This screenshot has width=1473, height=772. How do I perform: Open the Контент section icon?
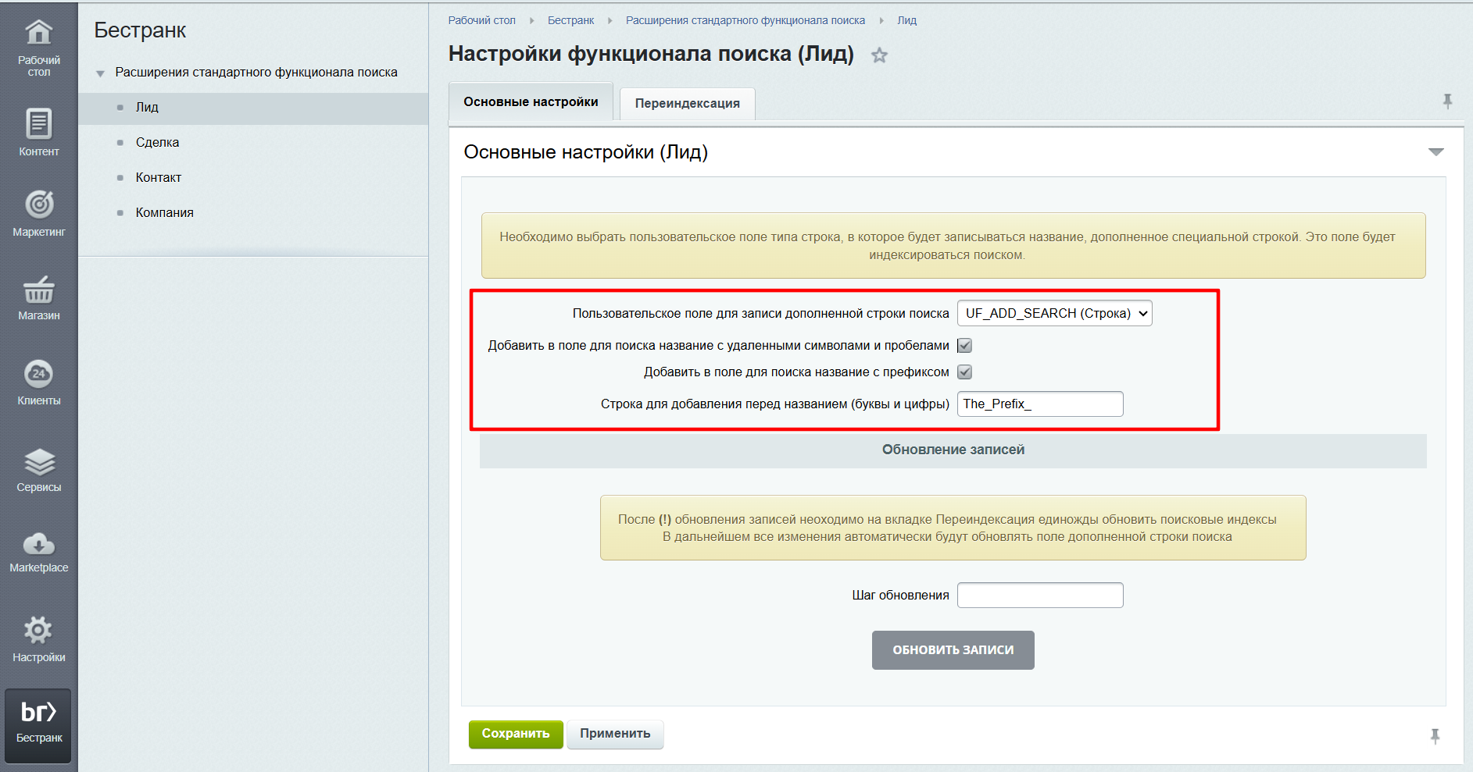point(38,124)
